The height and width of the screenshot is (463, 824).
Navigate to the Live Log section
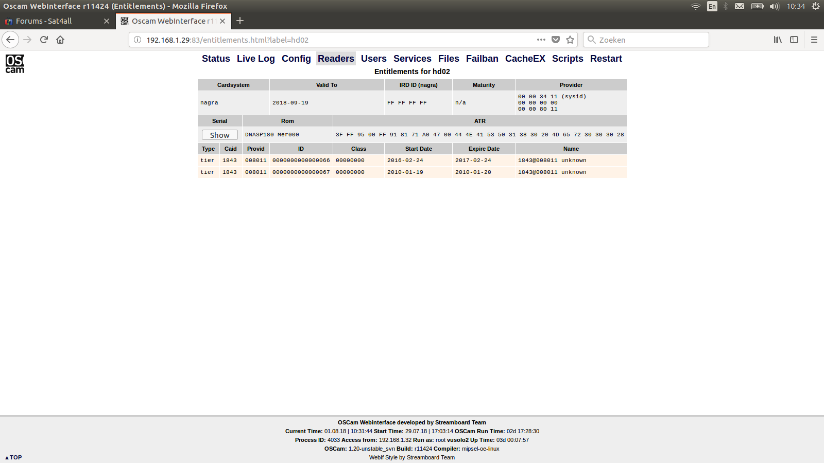tap(255, 59)
